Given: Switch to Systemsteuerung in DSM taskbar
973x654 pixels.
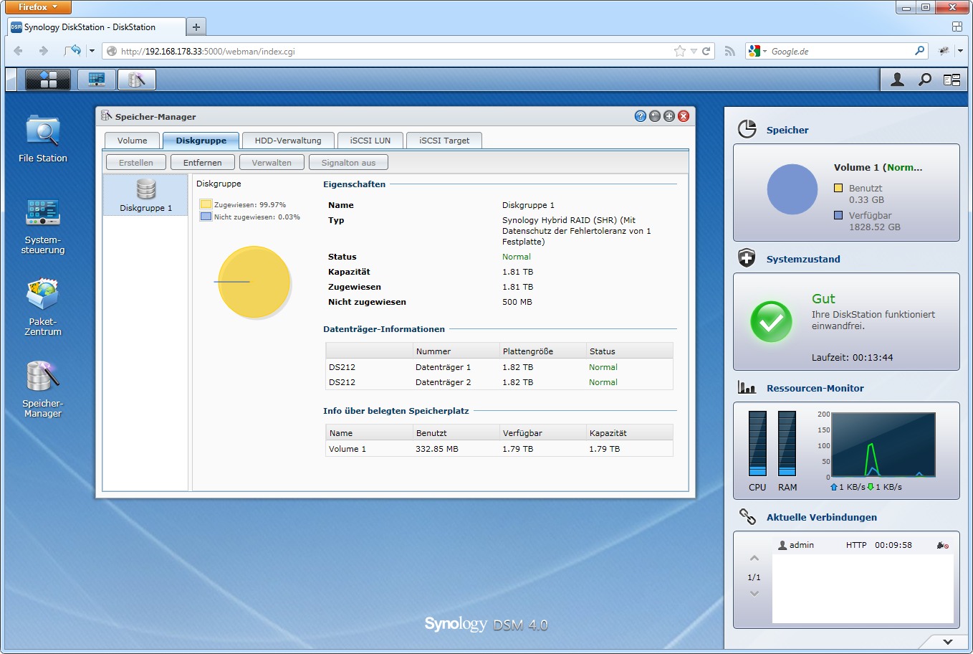Looking at the screenshot, I should (x=97, y=80).
